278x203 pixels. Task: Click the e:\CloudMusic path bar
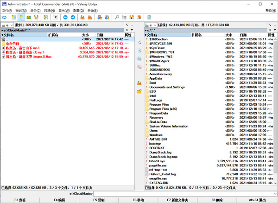click(x=63, y=30)
